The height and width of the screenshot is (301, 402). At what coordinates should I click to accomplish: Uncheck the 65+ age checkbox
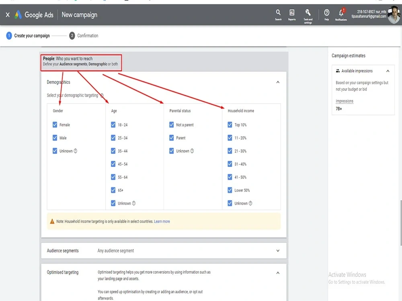point(113,190)
